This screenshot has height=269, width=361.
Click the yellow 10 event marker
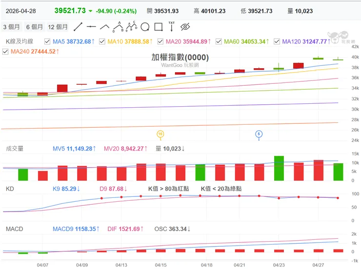pyautogui.click(x=160, y=134)
